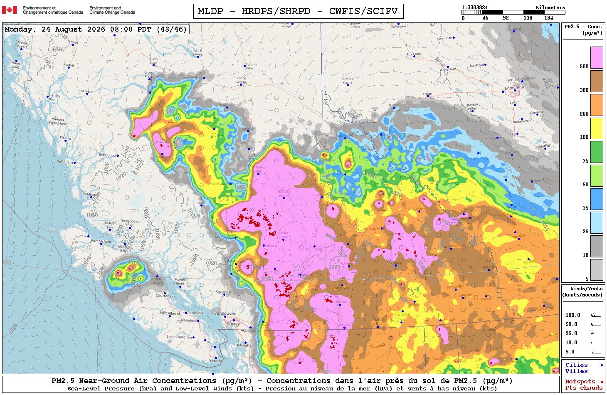The width and height of the screenshot is (607, 395).
Task: Click the Edmonton city label
Action: tap(514, 88)
